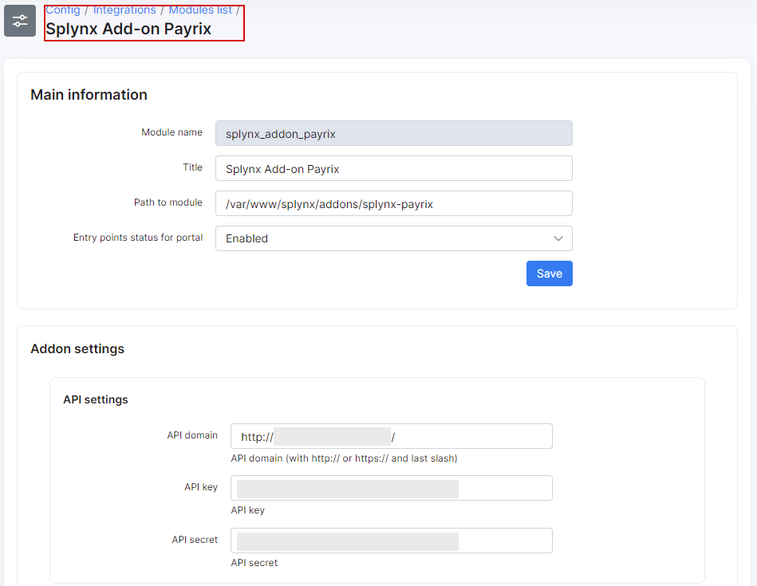Click the Main information section heading
Screen dimensions: 757x586
pos(89,95)
